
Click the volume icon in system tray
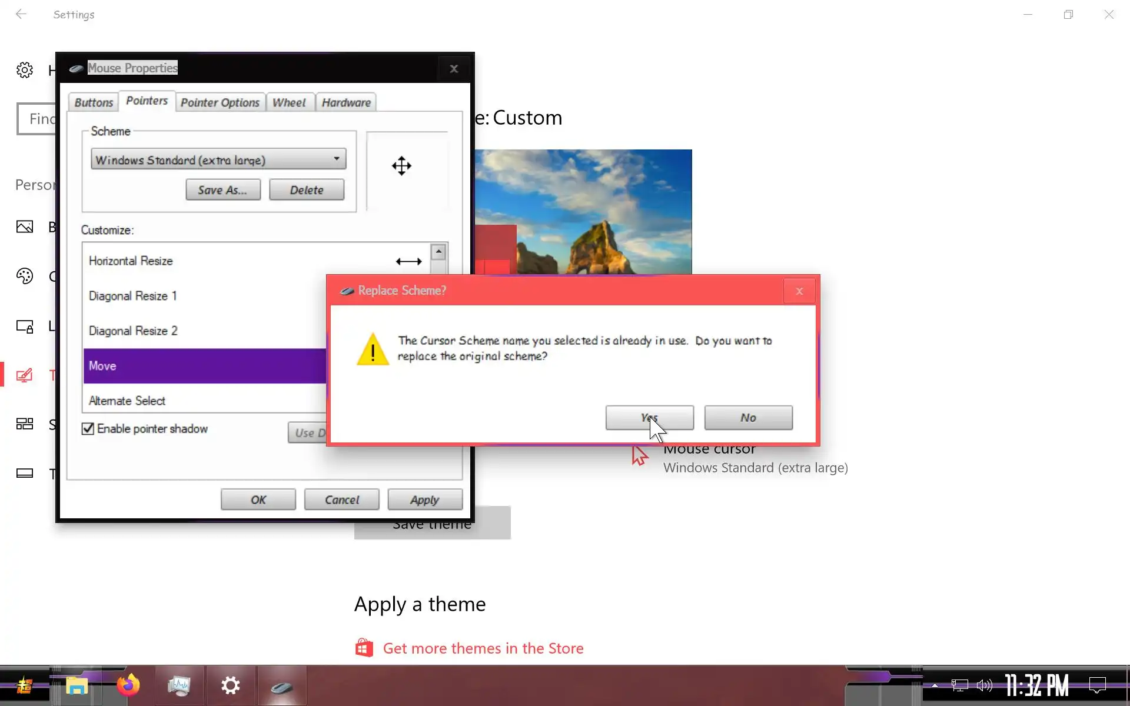point(984,685)
